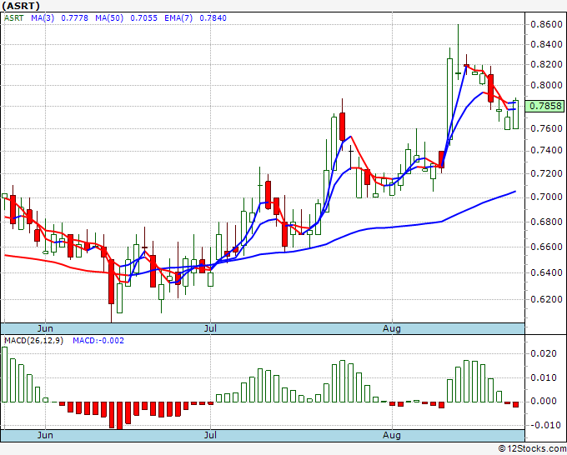Click the 0.8600 price axis label
The width and height of the screenshot is (567, 455).
tap(546, 24)
